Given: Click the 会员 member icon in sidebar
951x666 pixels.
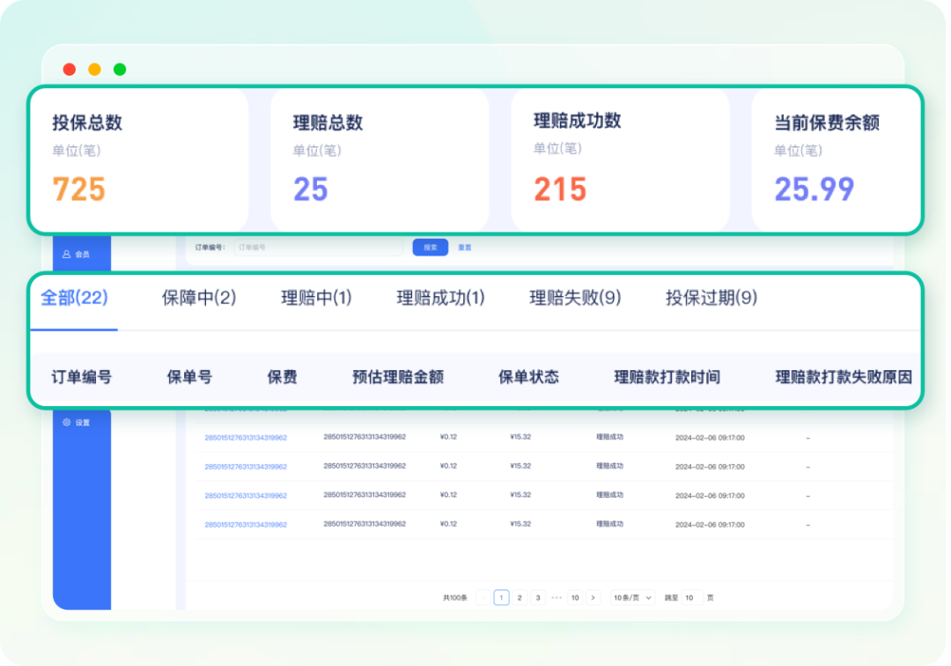Looking at the screenshot, I should [x=67, y=254].
